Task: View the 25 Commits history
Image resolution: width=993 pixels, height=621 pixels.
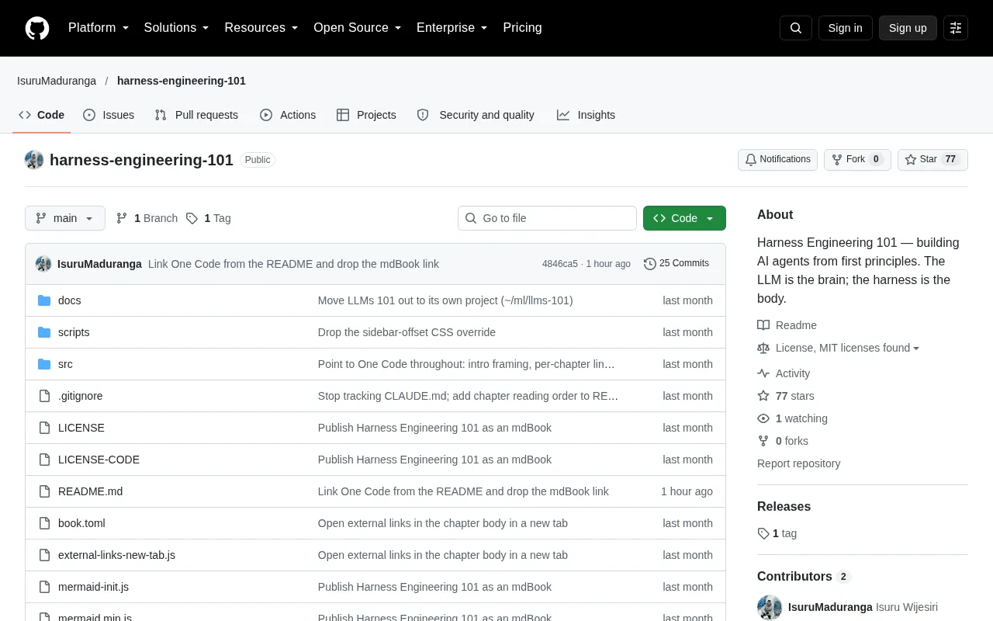Action: [x=676, y=264]
